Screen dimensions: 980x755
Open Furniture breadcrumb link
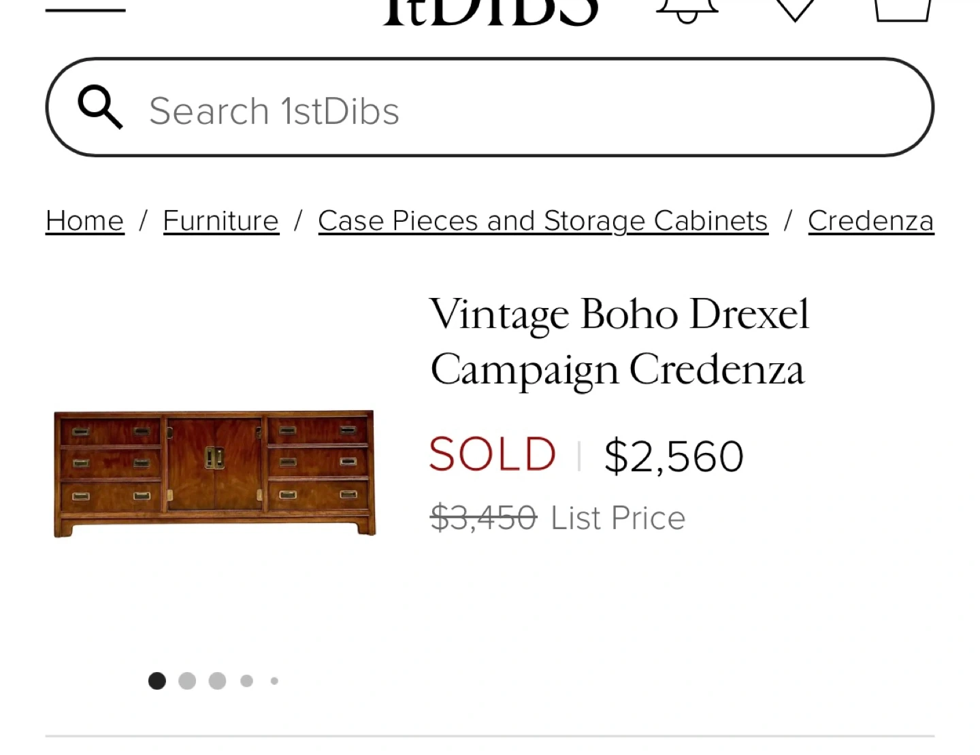(220, 221)
